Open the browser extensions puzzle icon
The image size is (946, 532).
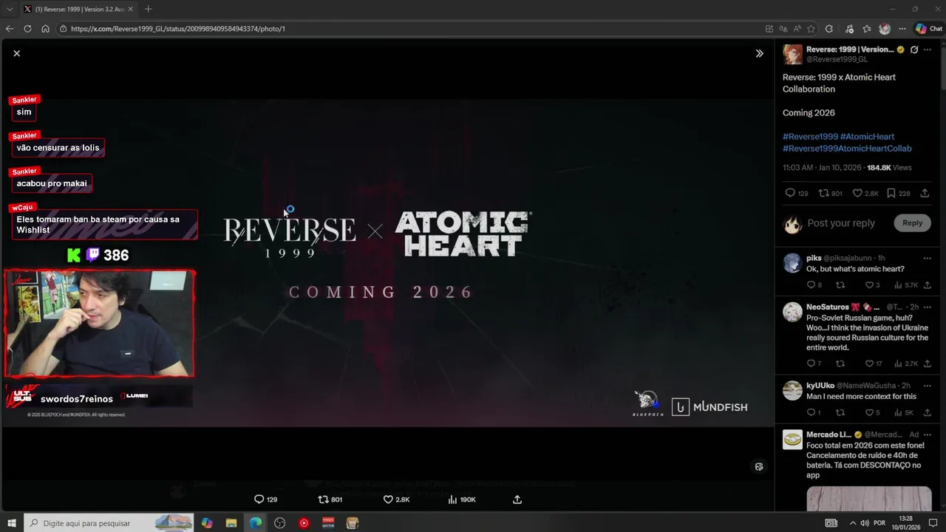coord(829,29)
